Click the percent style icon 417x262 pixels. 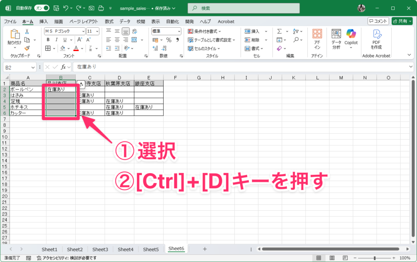[x=168, y=40]
